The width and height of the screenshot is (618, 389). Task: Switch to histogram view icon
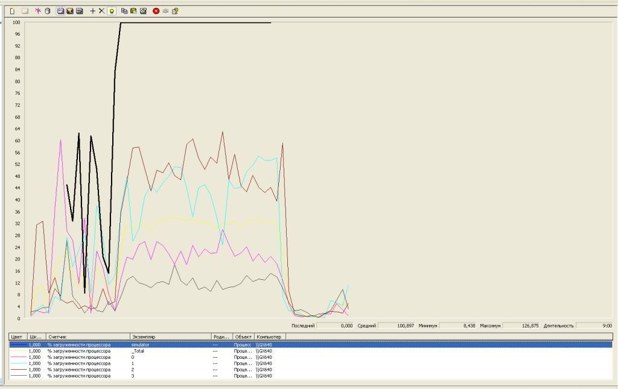(x=70, y=11)
